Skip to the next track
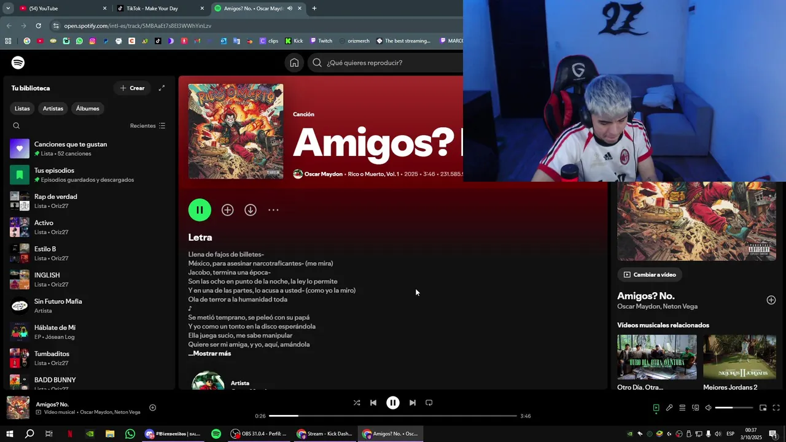 (413, 403)
